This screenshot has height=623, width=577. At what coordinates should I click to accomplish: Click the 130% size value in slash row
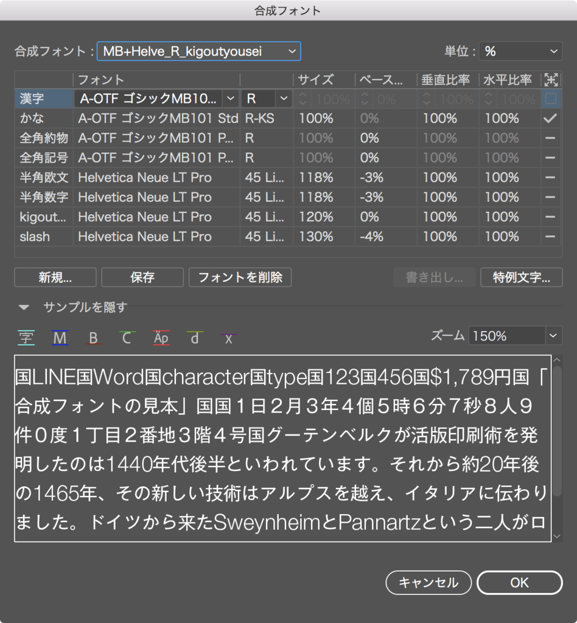point(316,237)
